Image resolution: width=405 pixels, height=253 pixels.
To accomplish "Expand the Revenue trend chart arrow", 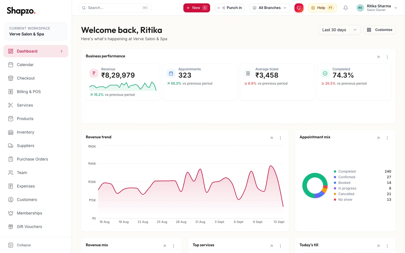I will tap(271, 138).
